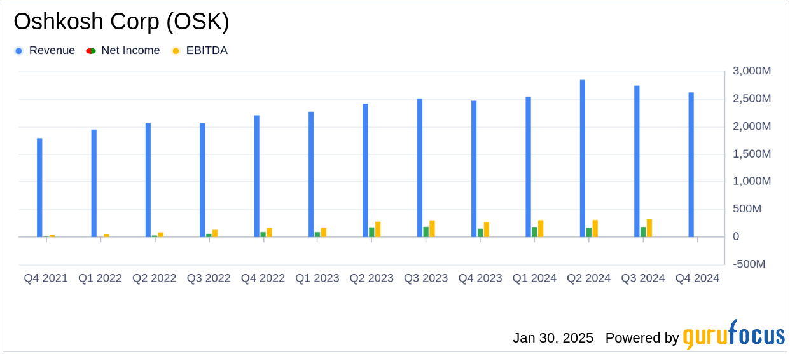Click the Q3 2023 x-axis label

click(x=426, y=278)
